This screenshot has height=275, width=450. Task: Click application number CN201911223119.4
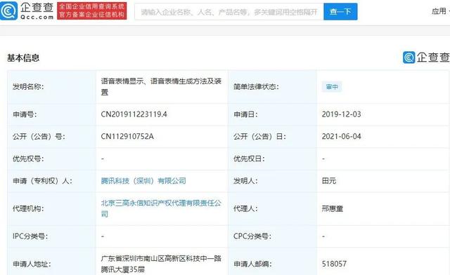134,114
